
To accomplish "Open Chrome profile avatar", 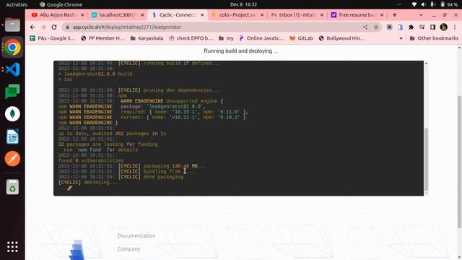I will (443, 27).
